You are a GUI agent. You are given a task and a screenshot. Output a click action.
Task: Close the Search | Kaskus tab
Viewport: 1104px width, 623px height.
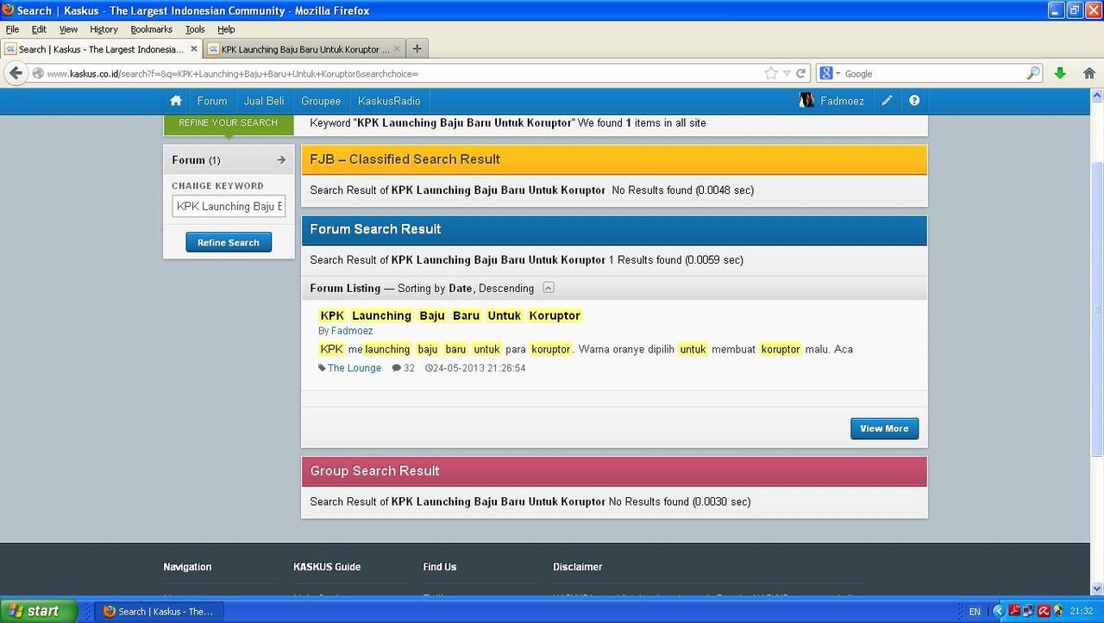(193, 49)
